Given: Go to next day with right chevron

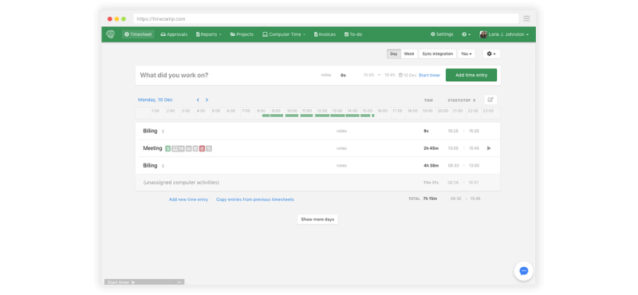Looking at the screenshot, I should [x=207, y=100].
